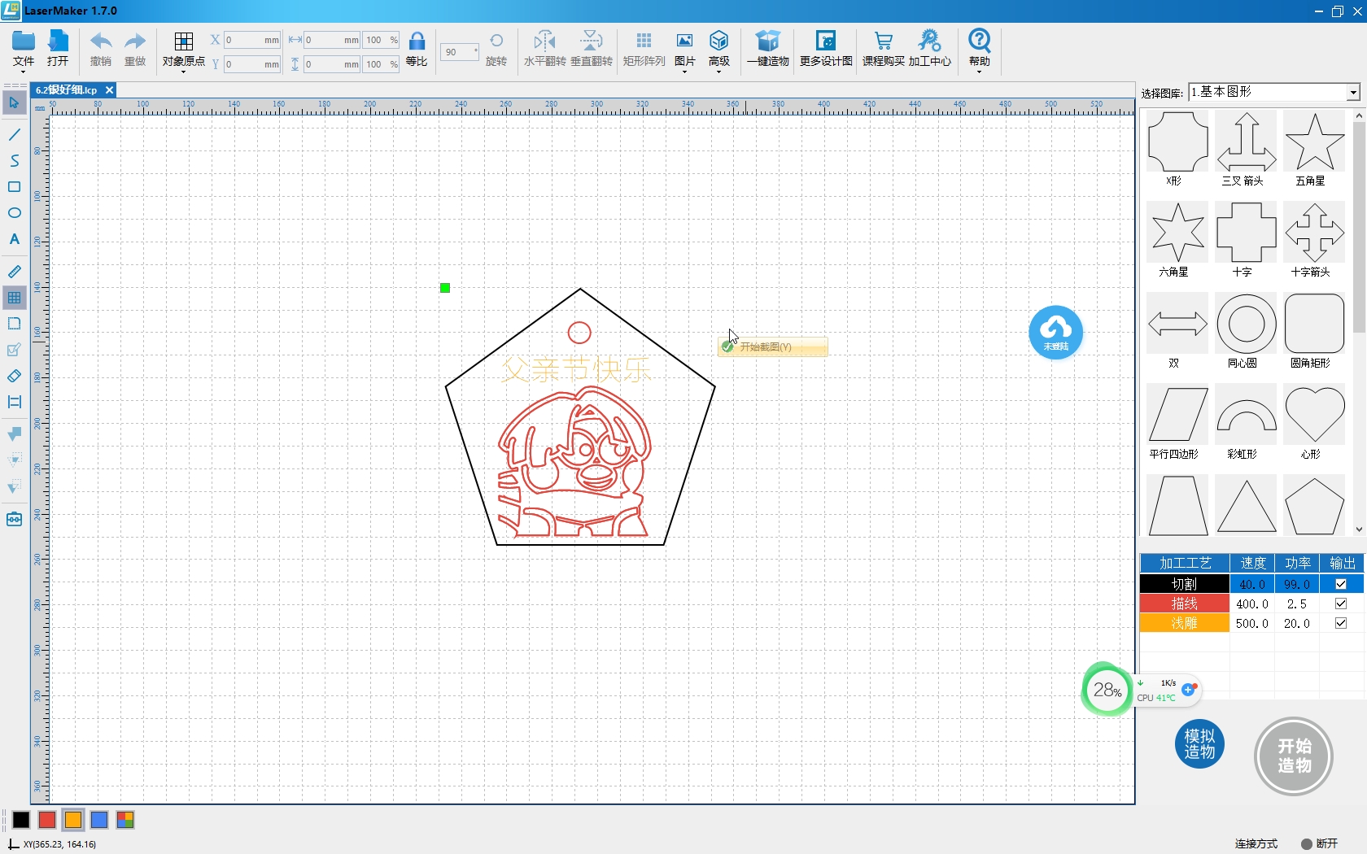The height and width of the screenshot is (854, 1367).
Task: Select the rectangle drawing tool
Action: (14, 186)
